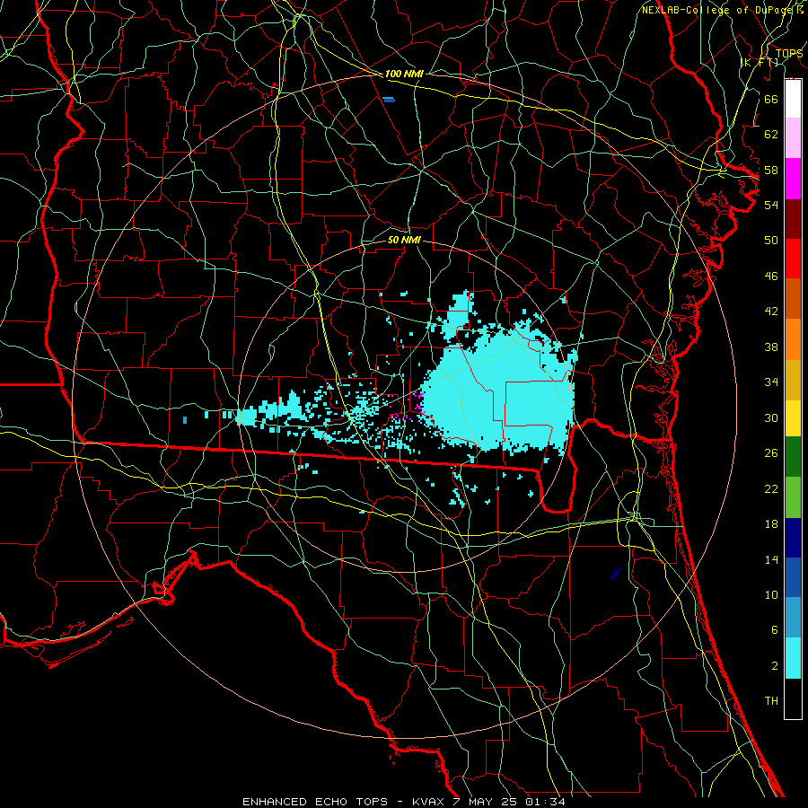Click the 'NEXLAB-College of DuPage' credit text
The width and height of the screenshot is (808, 808).
coord(716,10)
